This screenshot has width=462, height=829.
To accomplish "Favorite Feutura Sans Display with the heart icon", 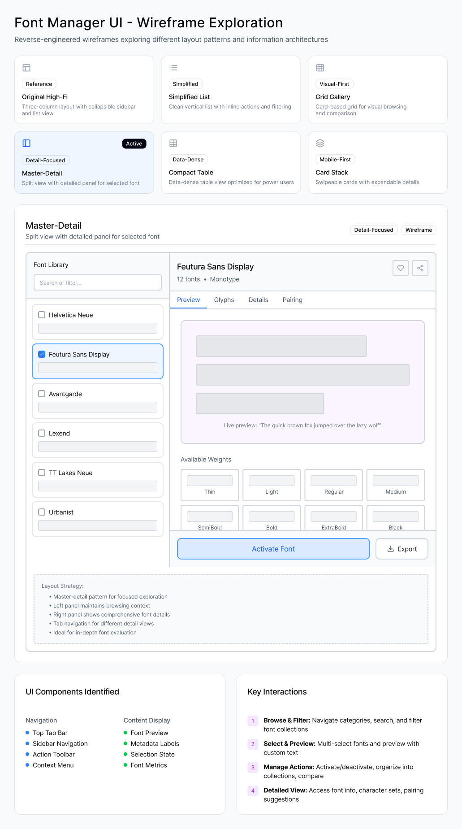I will pos(400,268).
